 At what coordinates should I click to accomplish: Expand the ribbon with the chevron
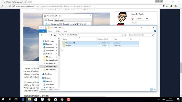152,31
